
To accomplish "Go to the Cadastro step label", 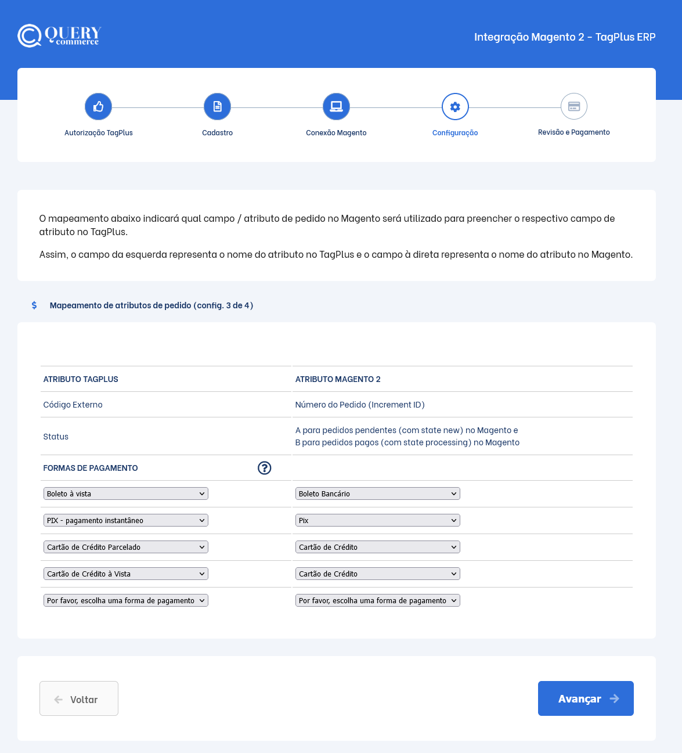I will [x=218, y=133].
